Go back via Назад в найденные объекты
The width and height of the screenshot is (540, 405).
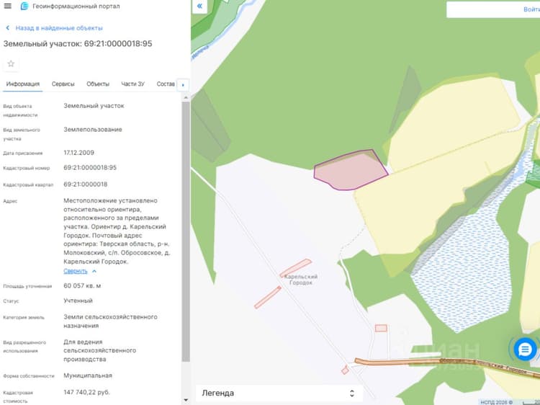(x=59, y=28)
